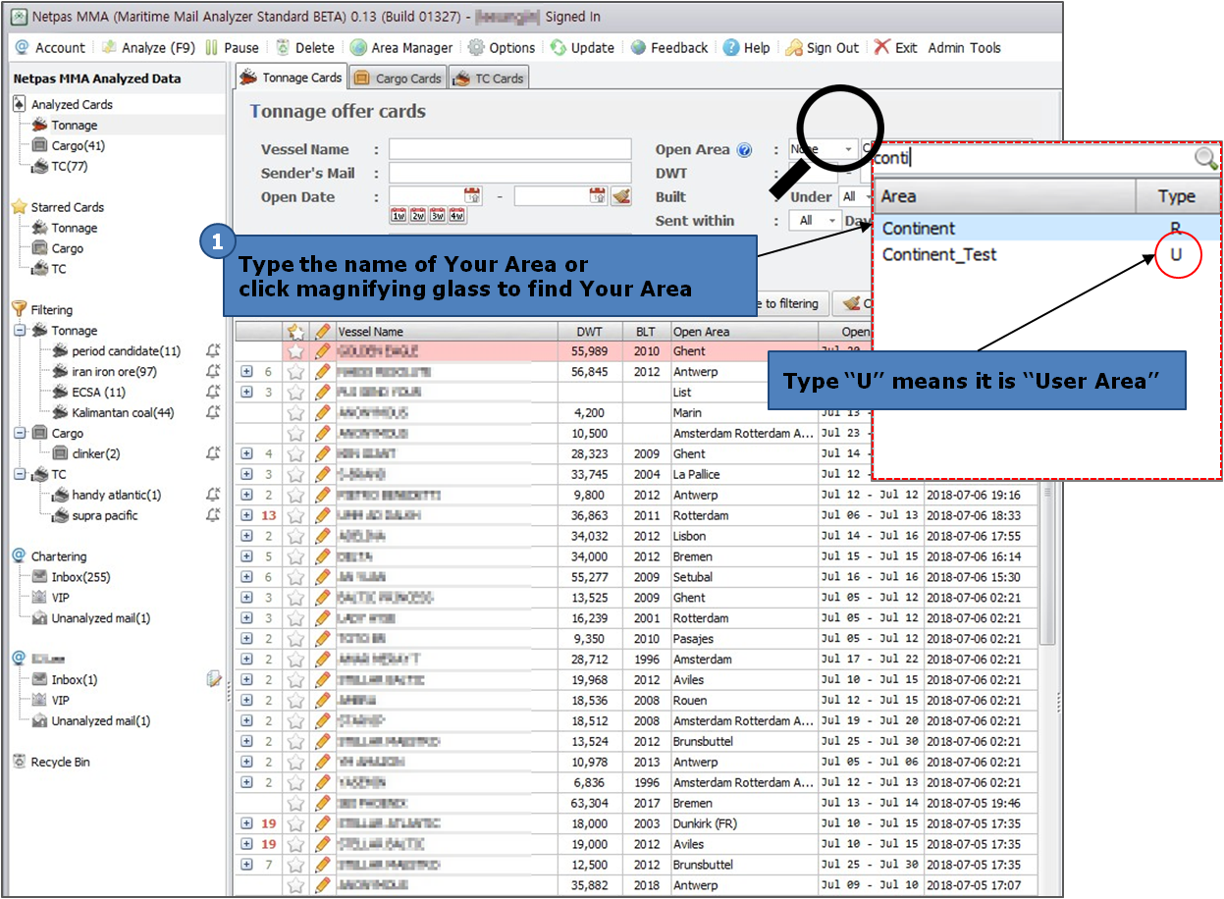Click the Options gear icon
Image resolution: width=1224 pixels, height=899 pixels.
[476, 47]
